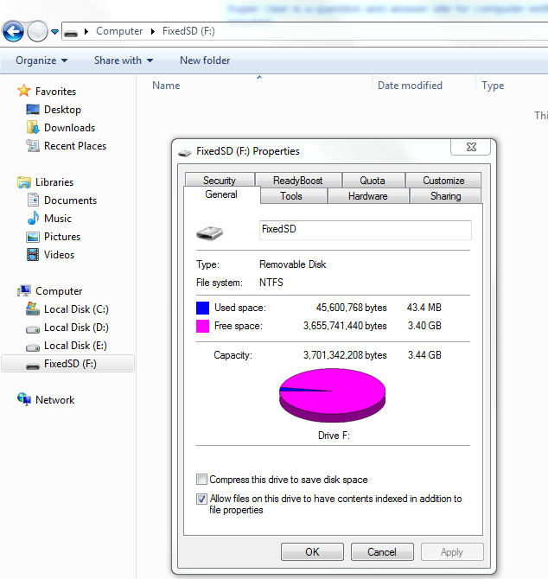Open Documents label under Libraries
548x579 pixels.
[70, 200]
